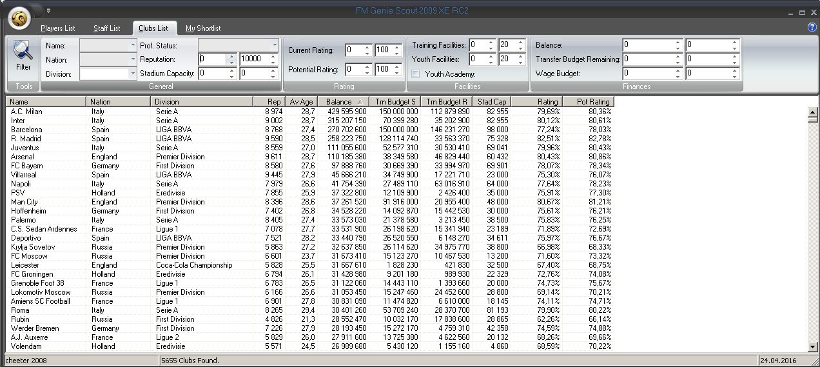
Task: Open the blue help question mark
Action: (812, 27)
